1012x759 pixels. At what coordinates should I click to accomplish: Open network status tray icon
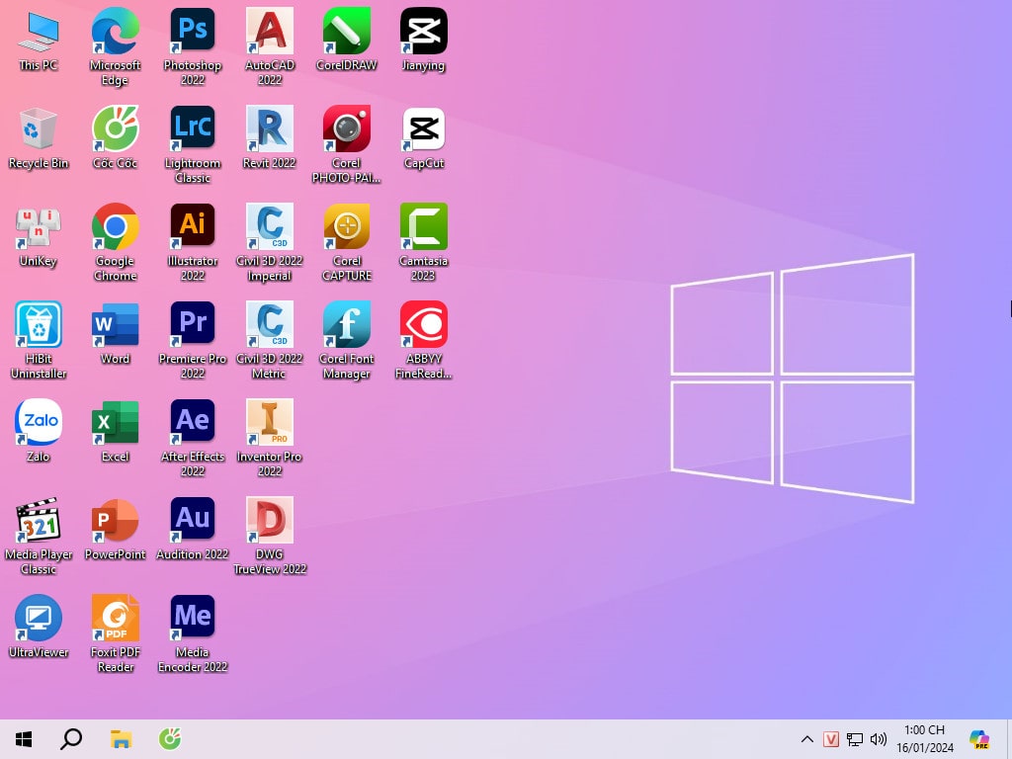coord(855,739)
